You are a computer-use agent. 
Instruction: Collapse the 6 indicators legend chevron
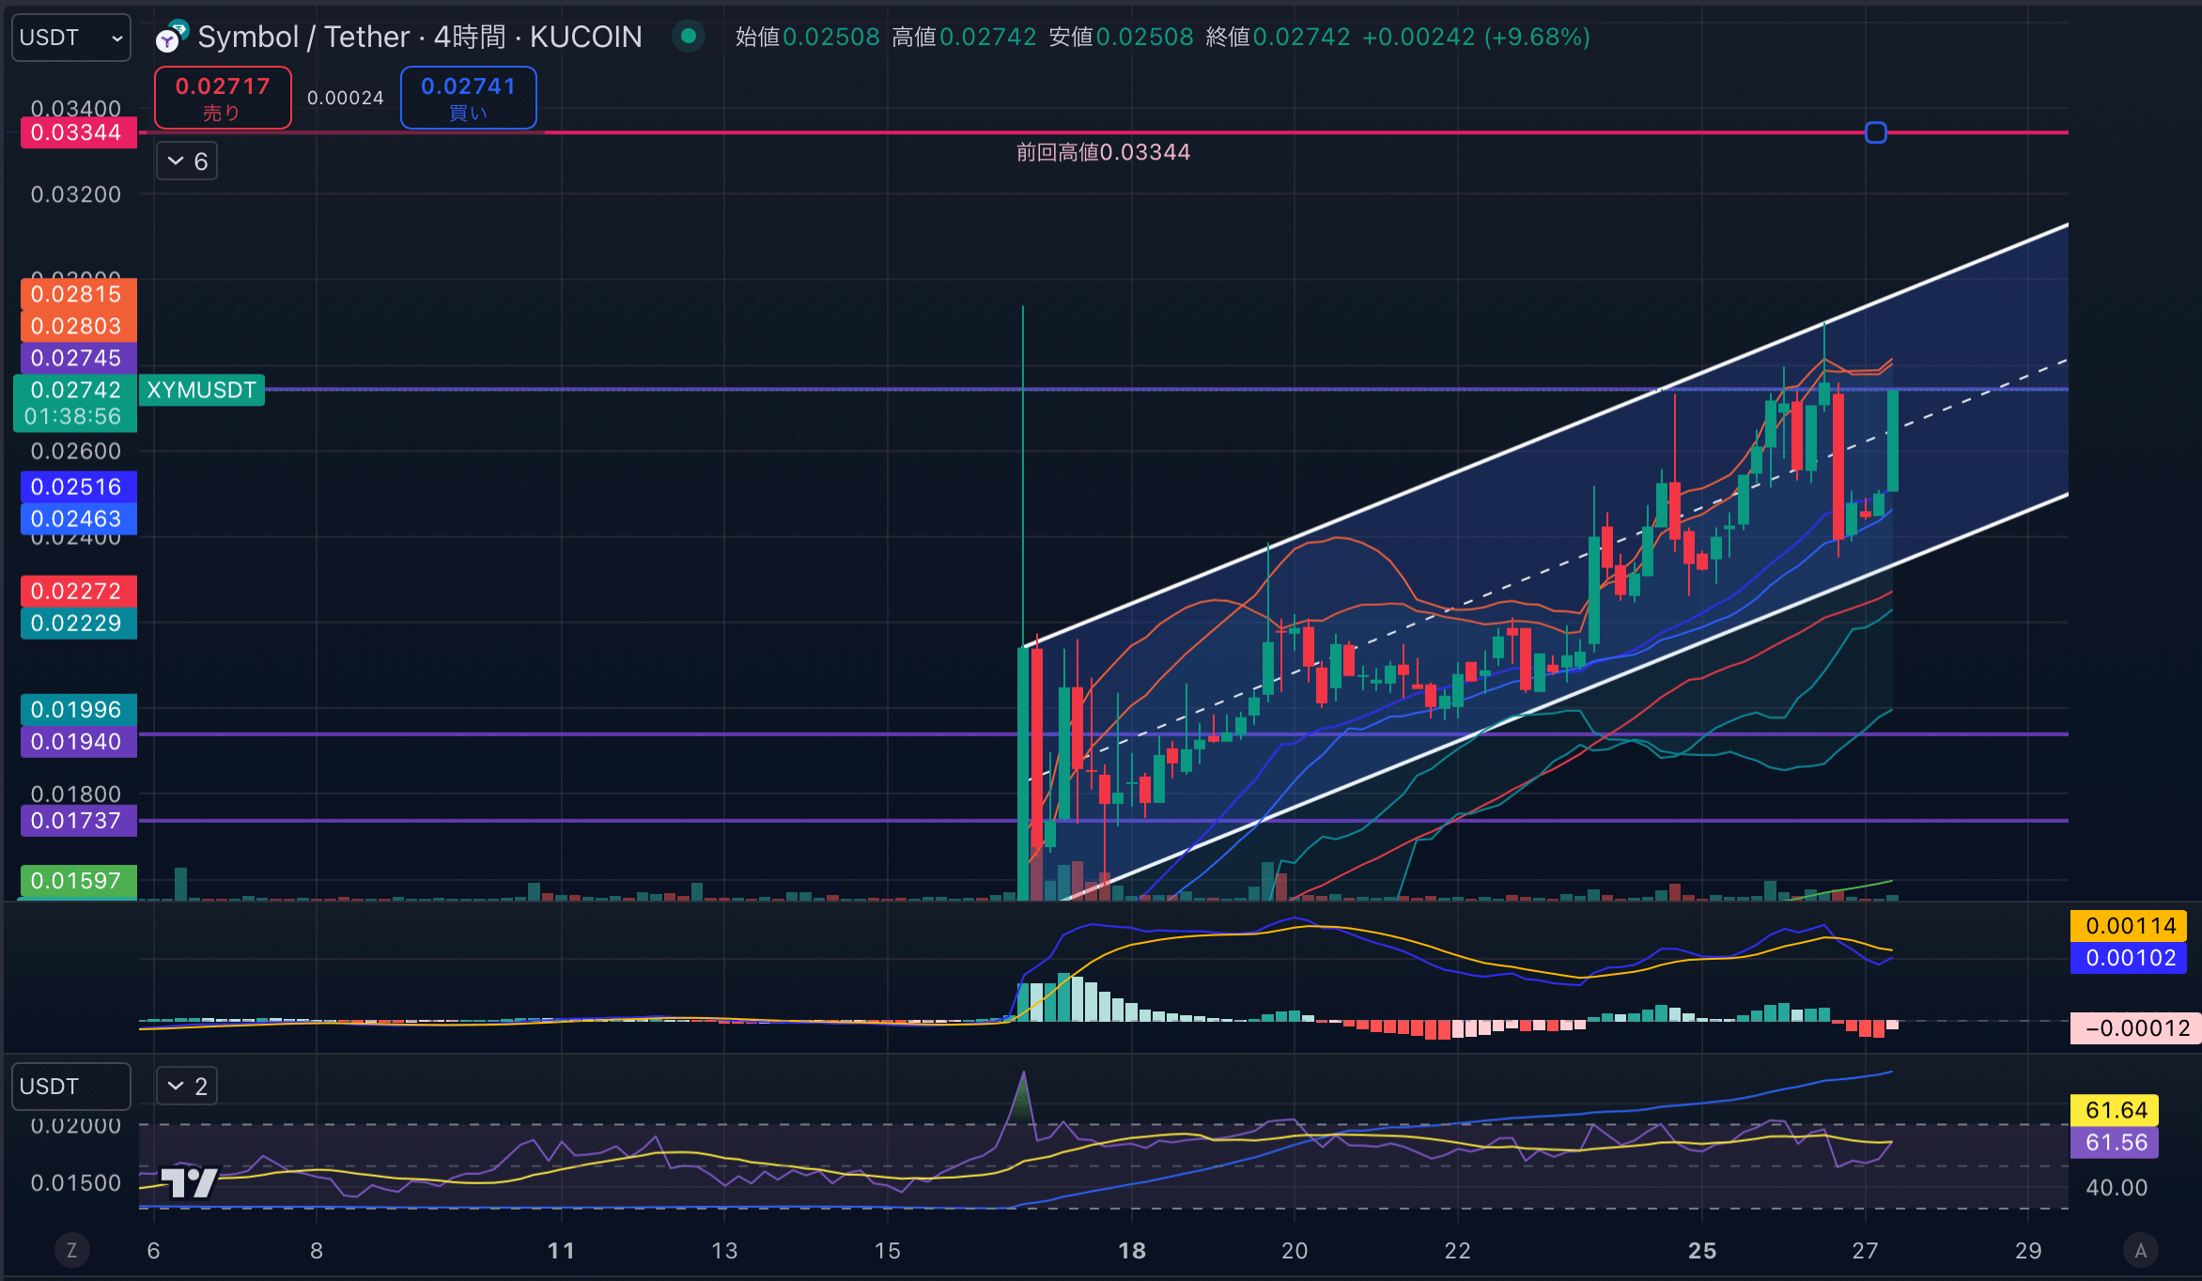click(x=186, y=162)
